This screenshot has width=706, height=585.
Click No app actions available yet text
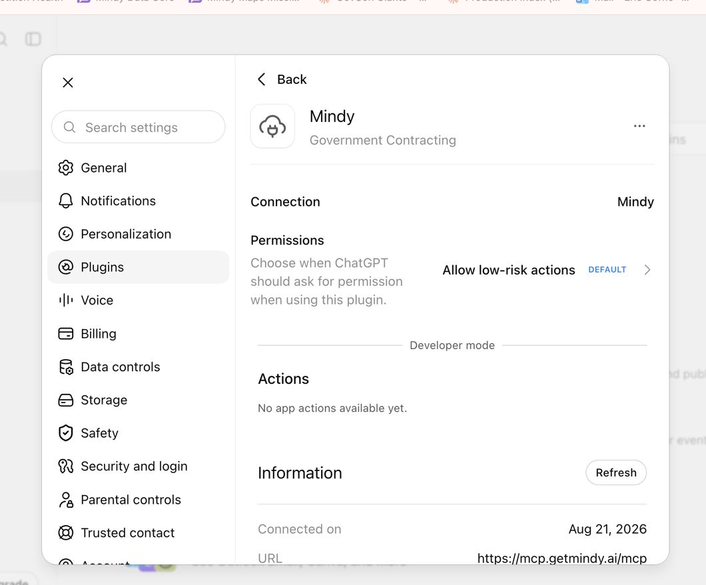pos(332,408)
